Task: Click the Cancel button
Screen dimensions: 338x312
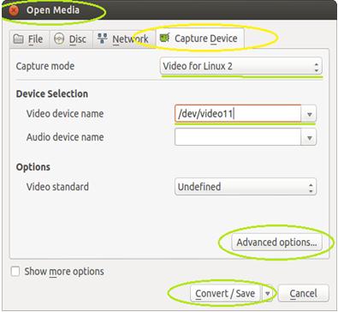Action: click(303, 293)
